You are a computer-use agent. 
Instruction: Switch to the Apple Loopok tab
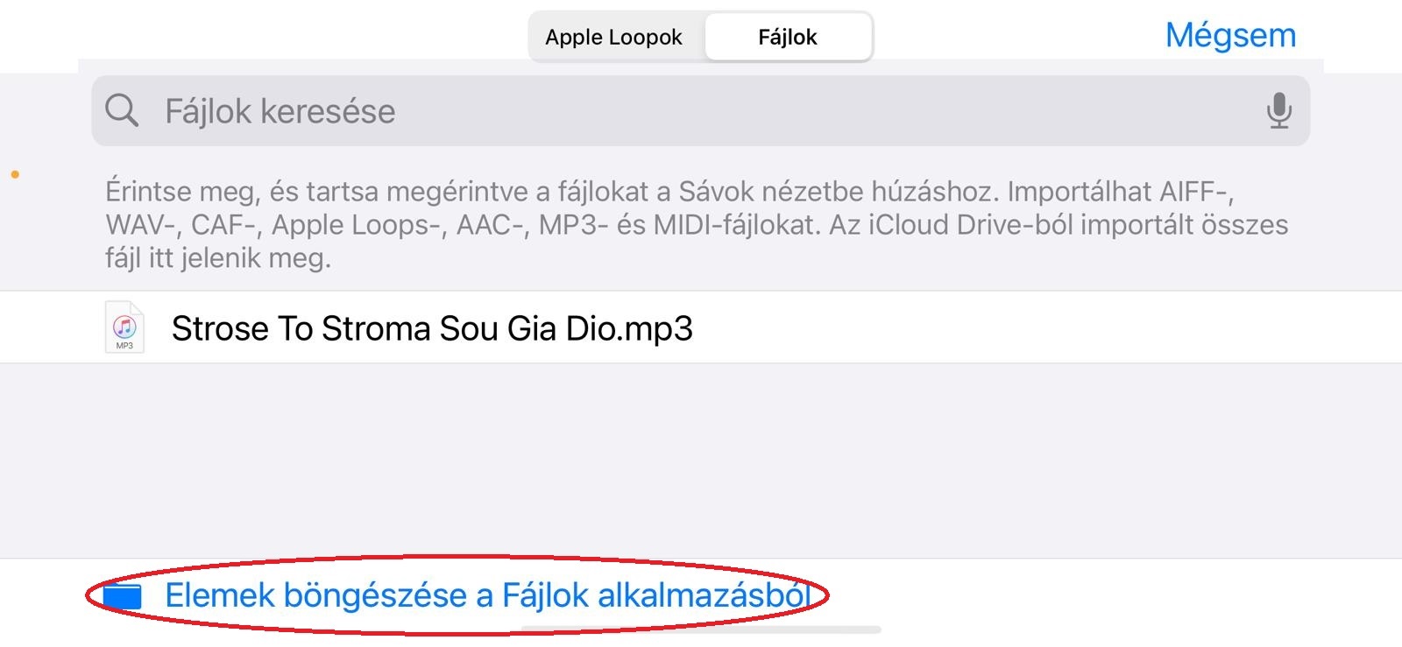coord(614,37)
